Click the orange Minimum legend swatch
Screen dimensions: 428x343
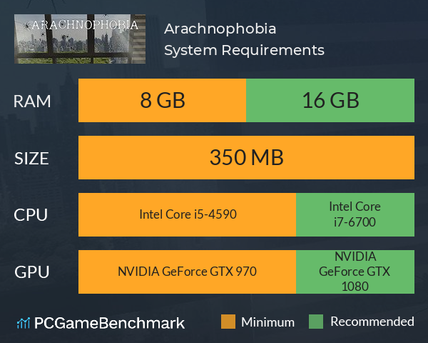228,322
